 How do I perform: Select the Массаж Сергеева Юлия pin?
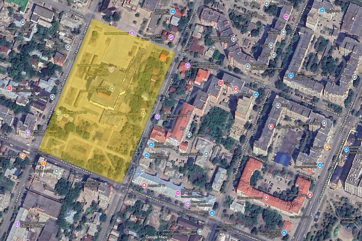click(68, 47)
